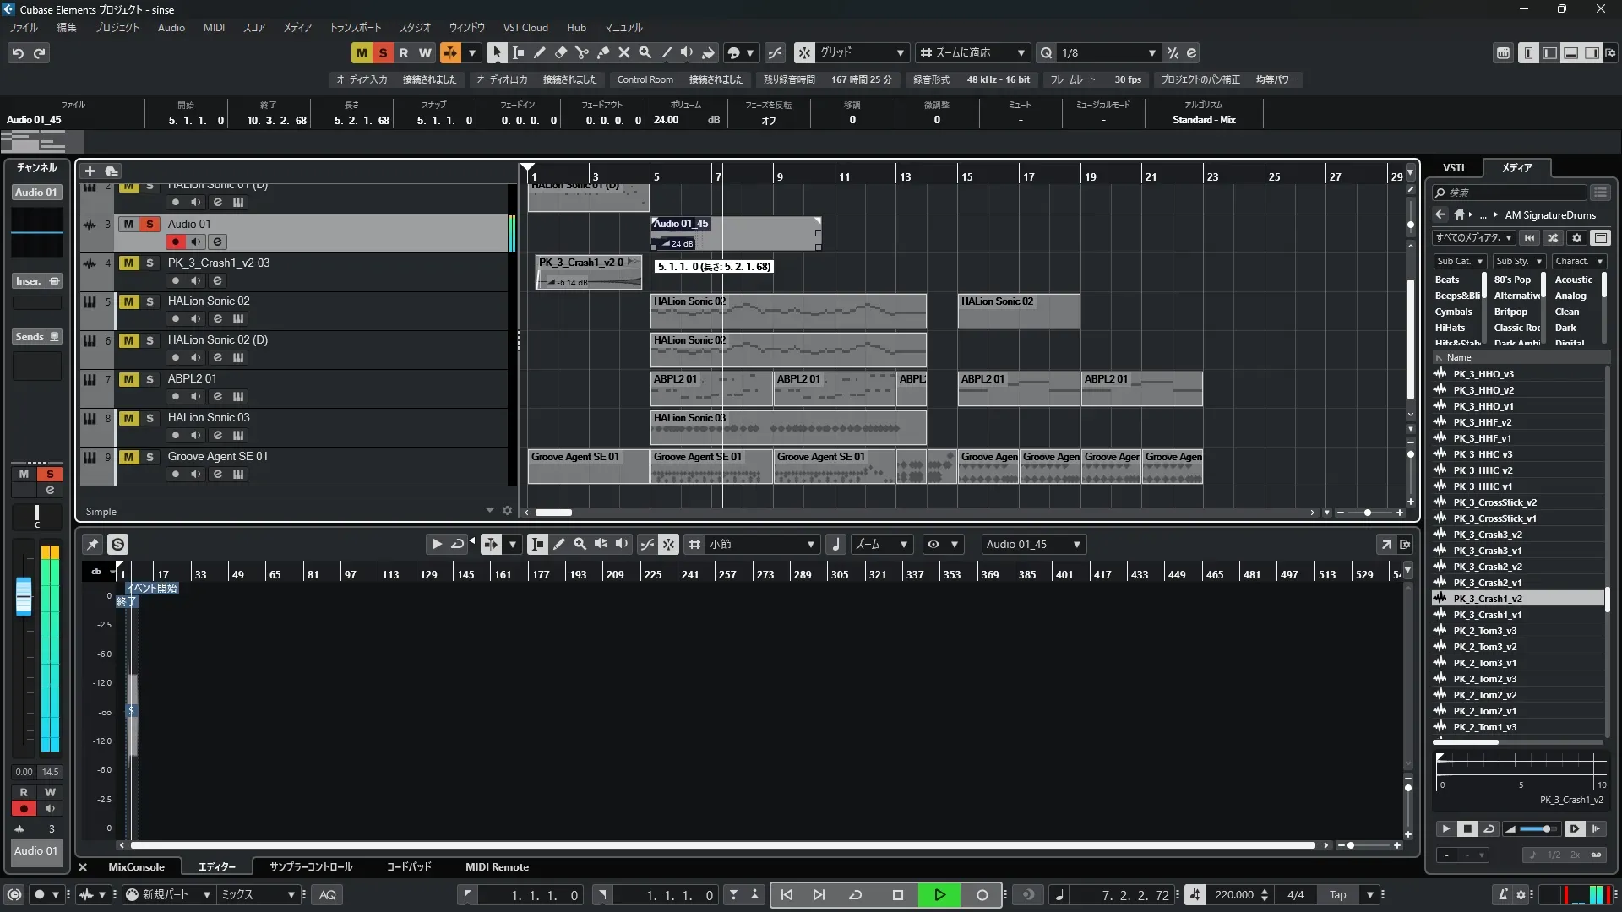
Task: Select PK_3_Crash1_v1 in media list
Action: coord(1487,615)
